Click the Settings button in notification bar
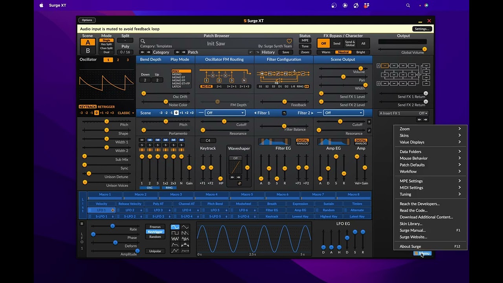This screenshot has height=283, width=503. (422, 29)
